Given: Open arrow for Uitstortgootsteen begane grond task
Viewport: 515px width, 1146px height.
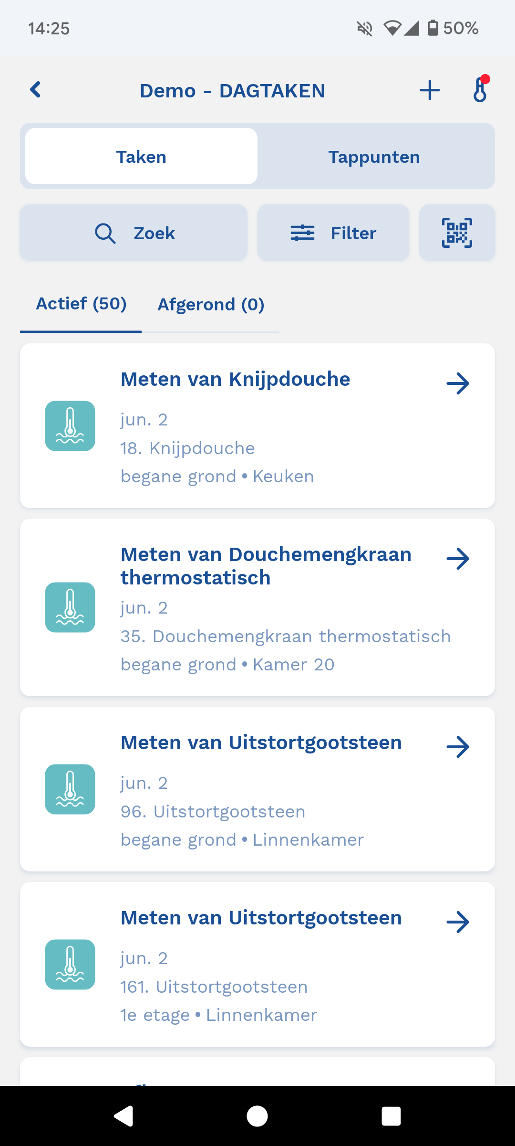Looking at the screenshot, I should tap(458, 747).
